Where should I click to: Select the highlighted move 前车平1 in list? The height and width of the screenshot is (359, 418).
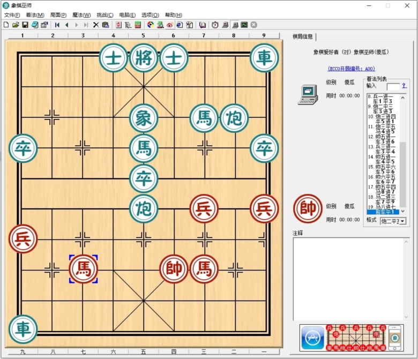pyautogui.click(x=383, y=212)
